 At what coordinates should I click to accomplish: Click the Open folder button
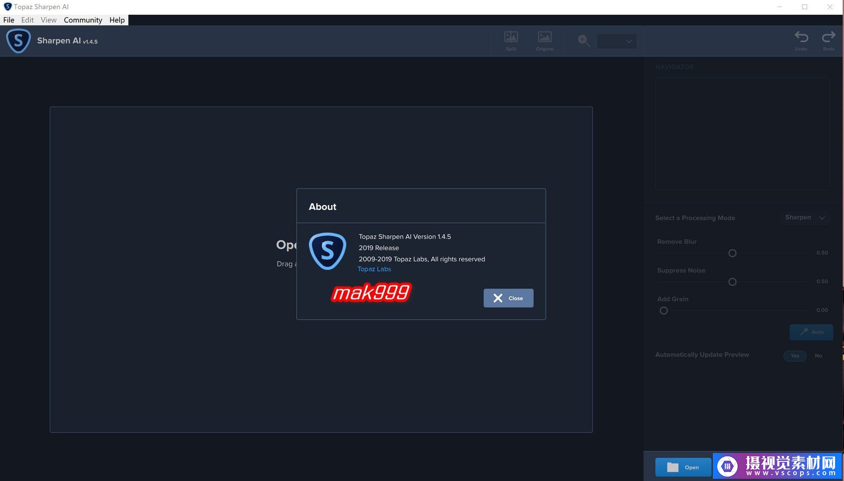[x=683, y=467]
